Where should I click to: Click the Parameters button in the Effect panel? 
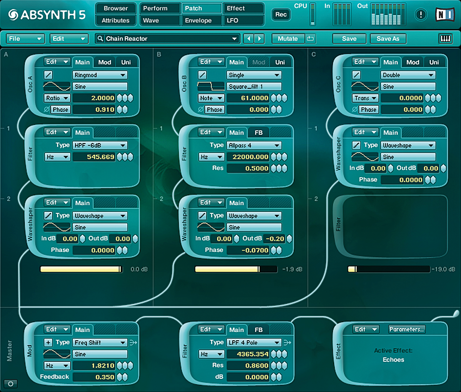coord(406,330)
